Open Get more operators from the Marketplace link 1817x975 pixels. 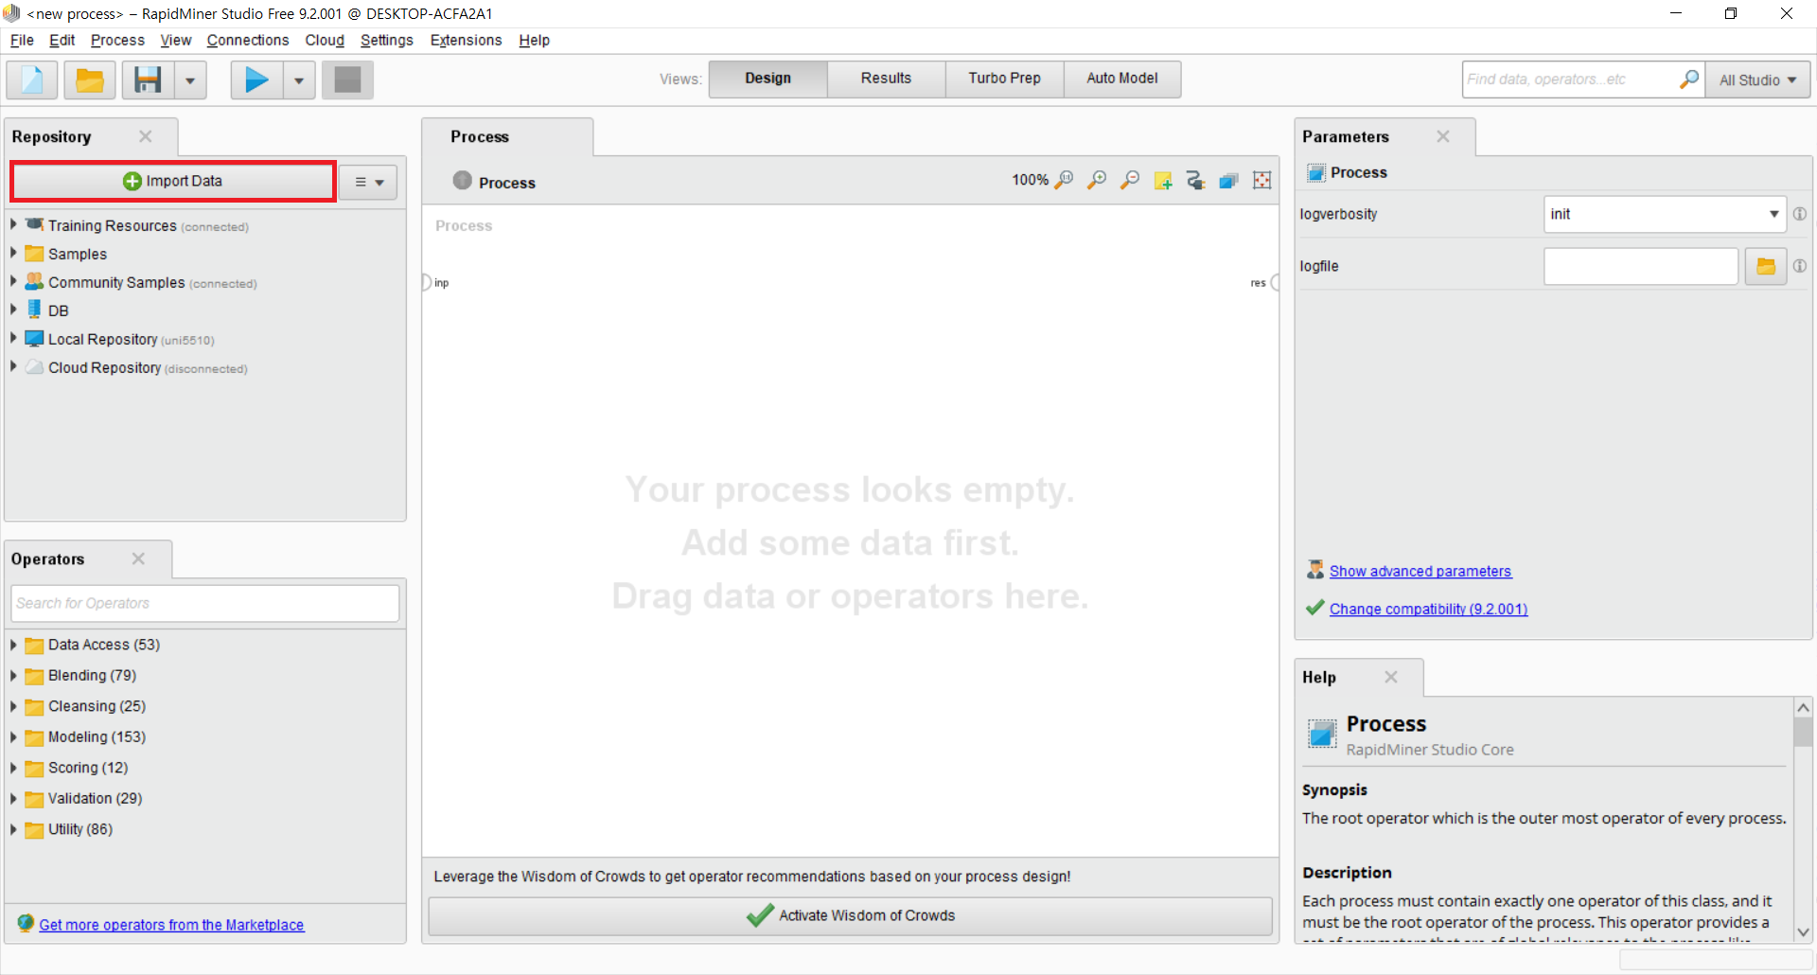[171, 925]
